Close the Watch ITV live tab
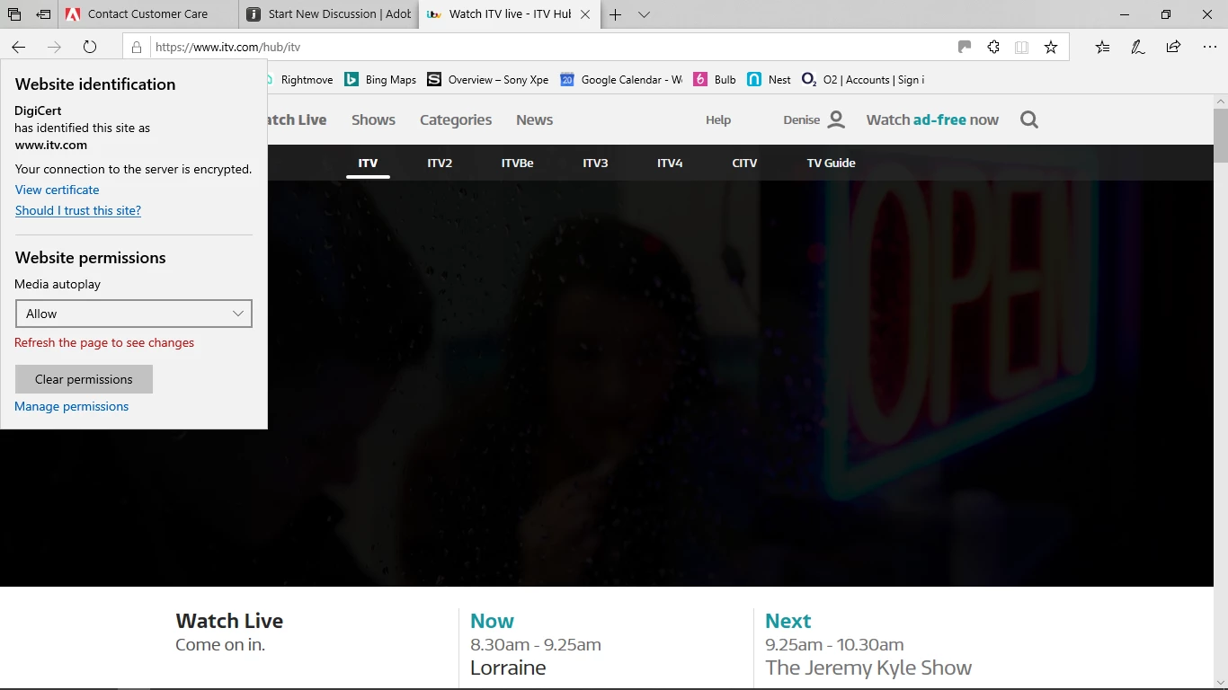This screenshot has height=690, width=1228. coord(586,14)
